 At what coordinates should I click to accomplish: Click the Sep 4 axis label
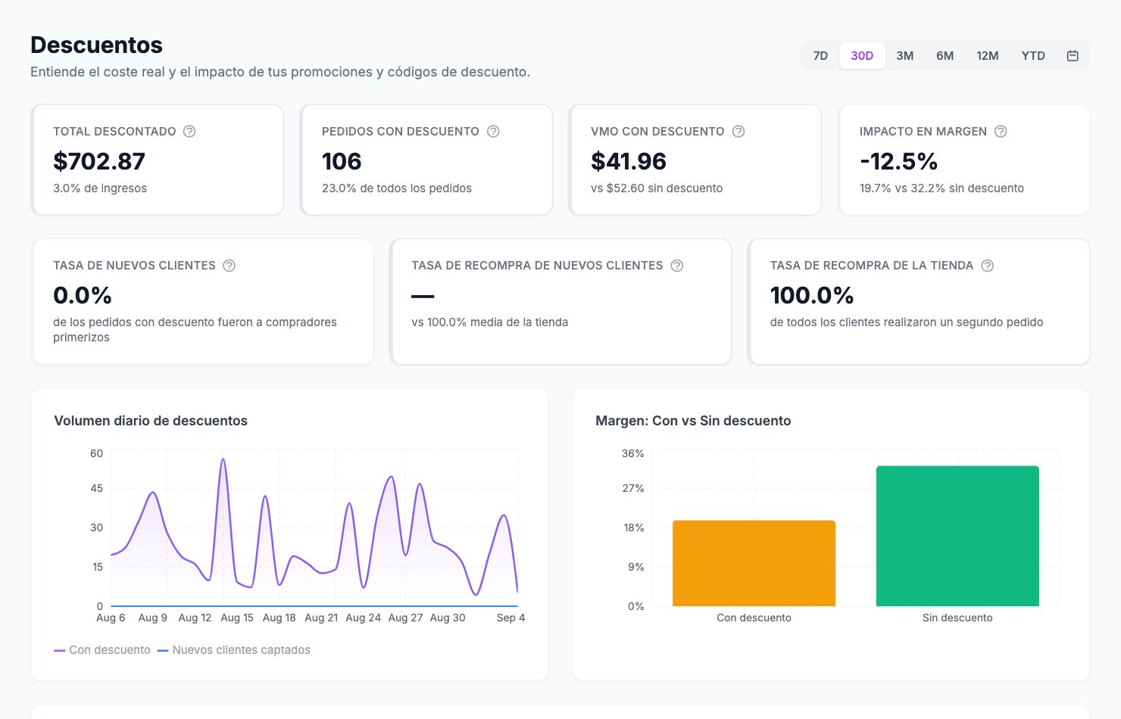(511, 618)
